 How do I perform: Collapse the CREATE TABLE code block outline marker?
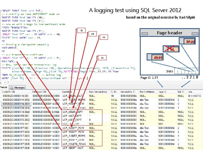pyautogui.click(x=1, y=11)
